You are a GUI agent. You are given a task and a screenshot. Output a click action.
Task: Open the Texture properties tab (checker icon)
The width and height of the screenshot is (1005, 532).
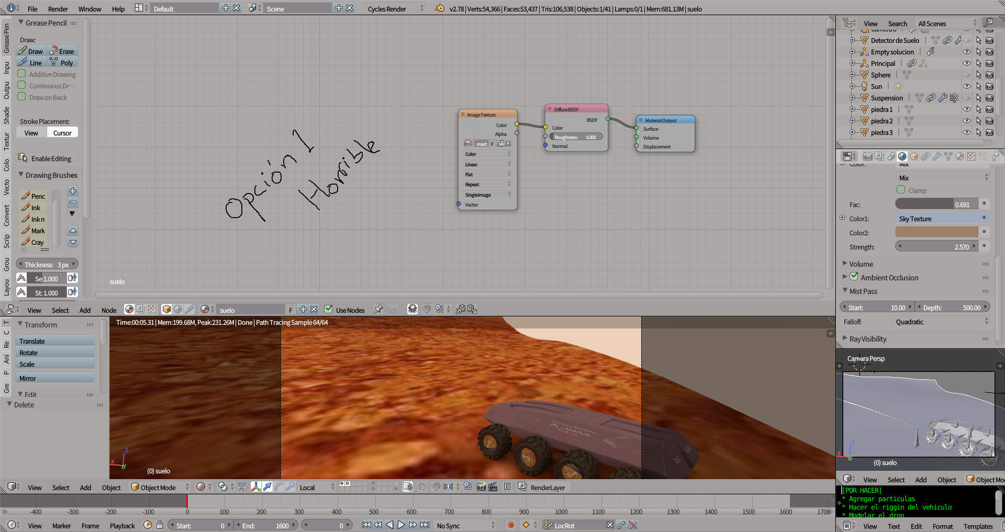coord(971,156)
